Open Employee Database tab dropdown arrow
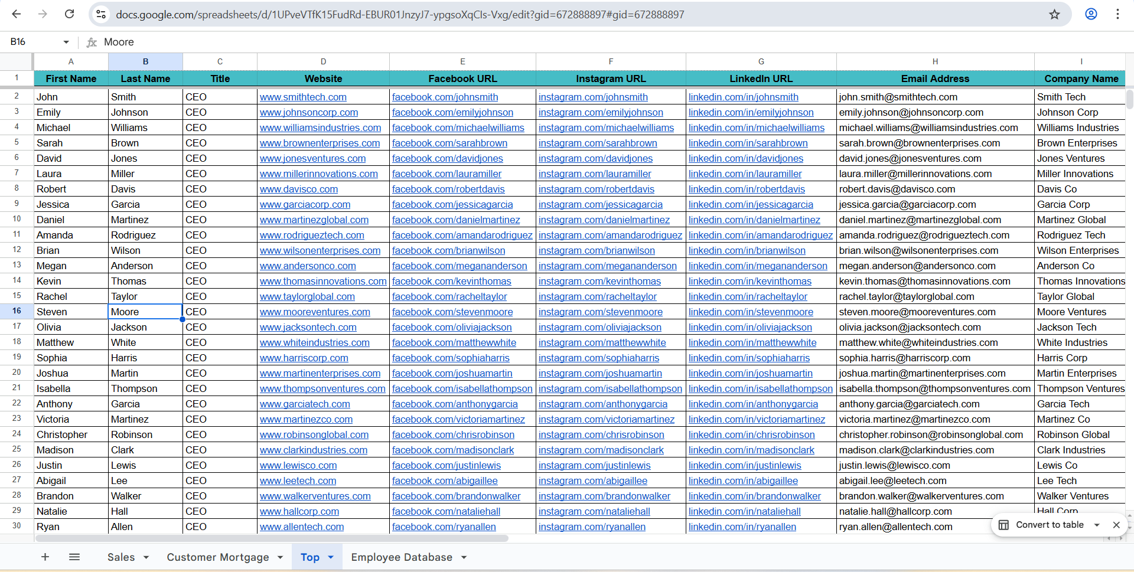1134x572 pixels. 464,557
